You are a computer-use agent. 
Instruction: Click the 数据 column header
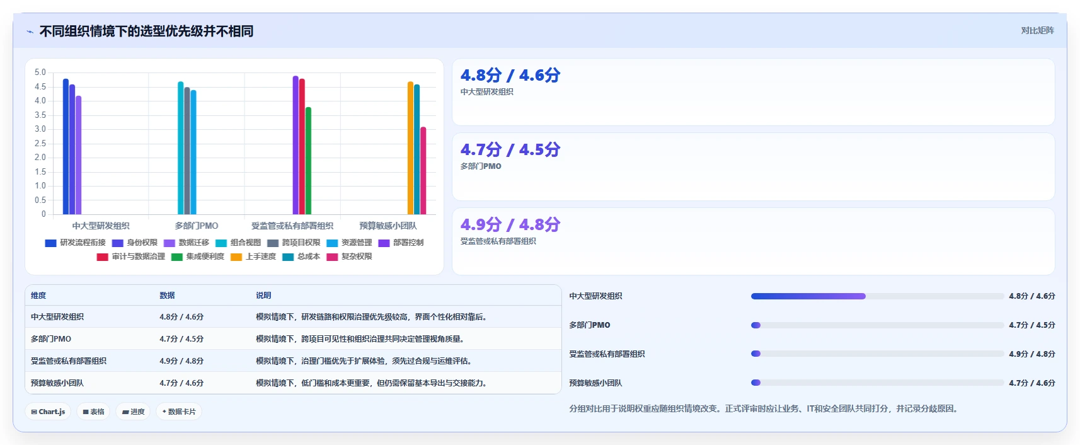167,296
